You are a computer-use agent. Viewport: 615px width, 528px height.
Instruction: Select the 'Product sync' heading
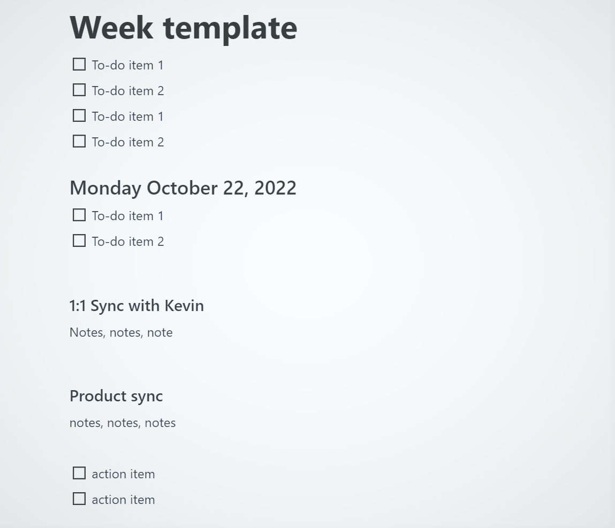[x=116, y=395]
